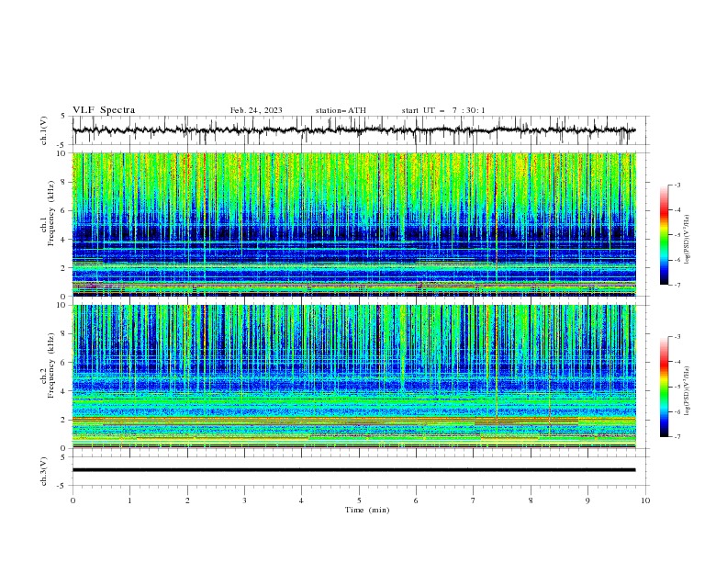Click the "2" kHz tick of ch.1 spectrogram
This screenshot has height=562, width=727.
63,268
